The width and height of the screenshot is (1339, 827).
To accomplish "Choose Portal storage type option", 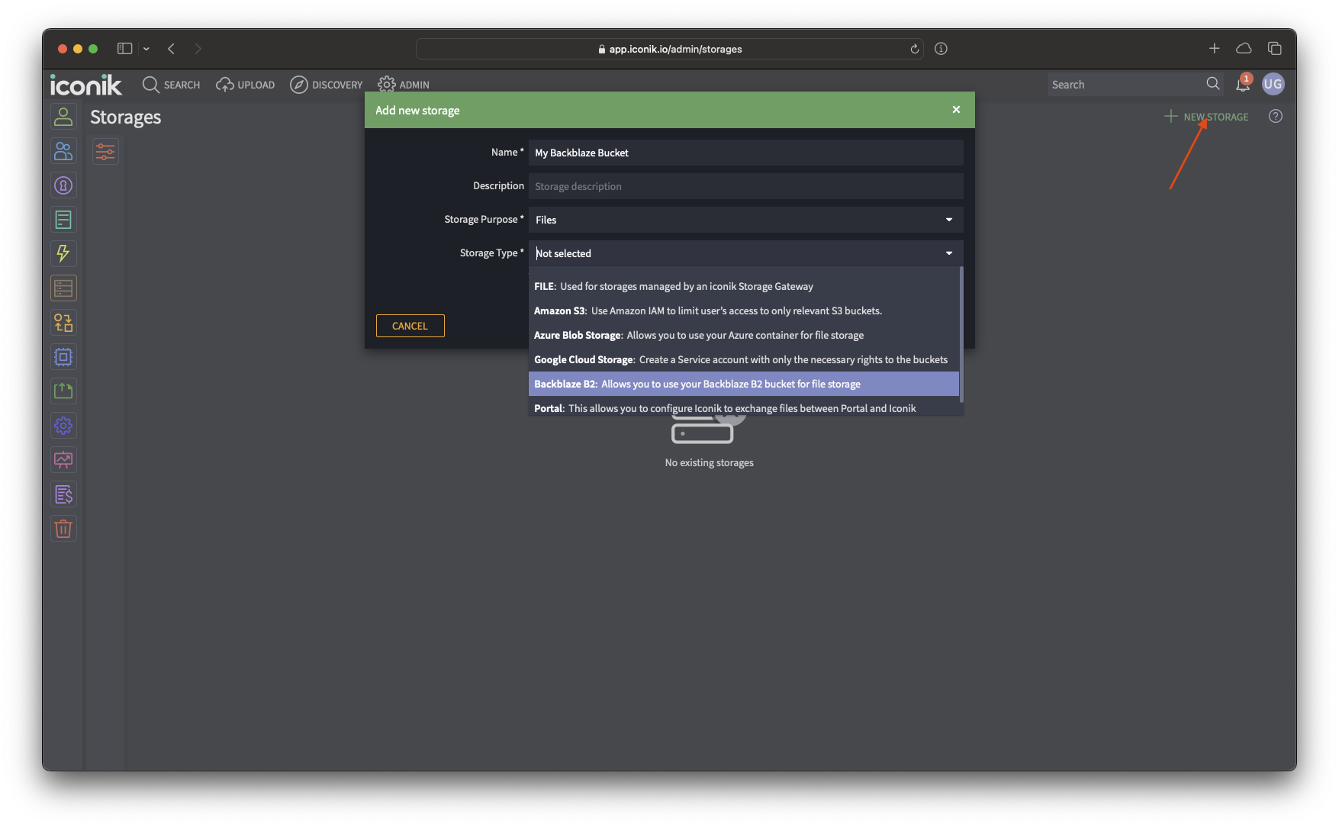I will pos(744,408).
